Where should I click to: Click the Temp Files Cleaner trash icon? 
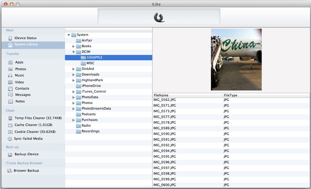[x=10, y=118]
